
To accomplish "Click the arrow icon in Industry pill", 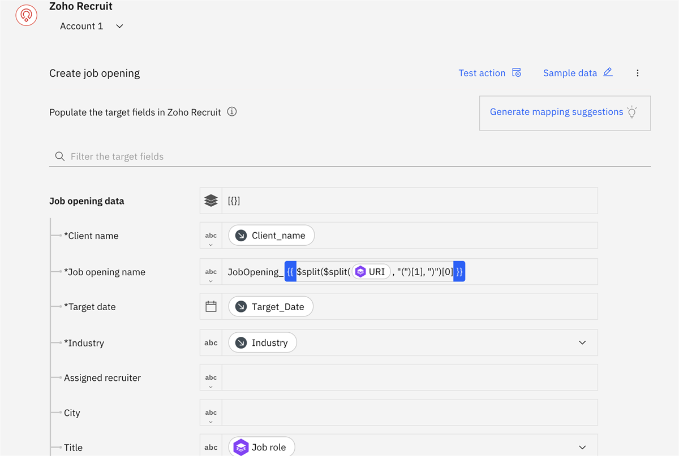I will tap(241, 342).
